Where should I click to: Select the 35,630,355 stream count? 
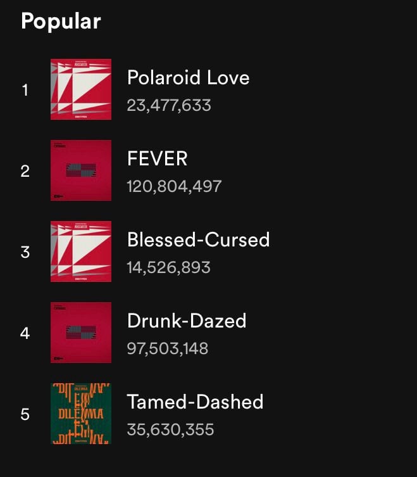[x=170, y=429]
